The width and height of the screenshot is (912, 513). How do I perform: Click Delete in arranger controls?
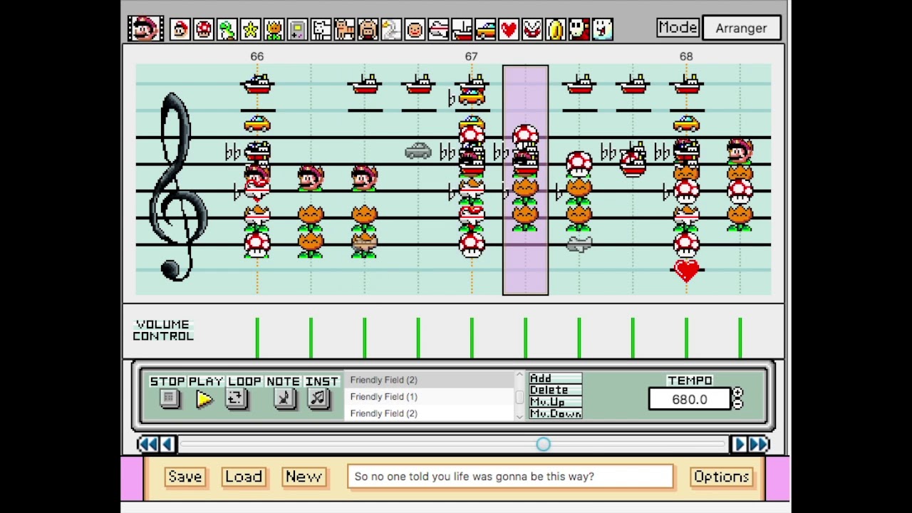[x=555, y=390]
